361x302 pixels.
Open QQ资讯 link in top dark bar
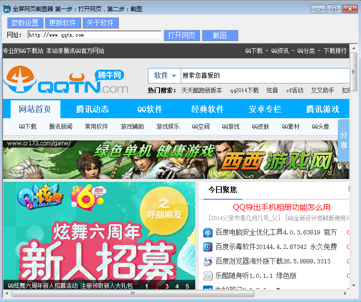(x=280, y=51)
